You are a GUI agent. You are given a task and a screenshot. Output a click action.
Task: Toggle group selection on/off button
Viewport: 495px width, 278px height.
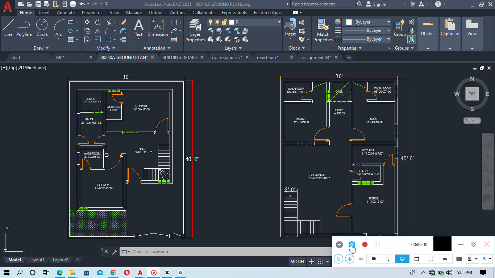coord(412,39)
